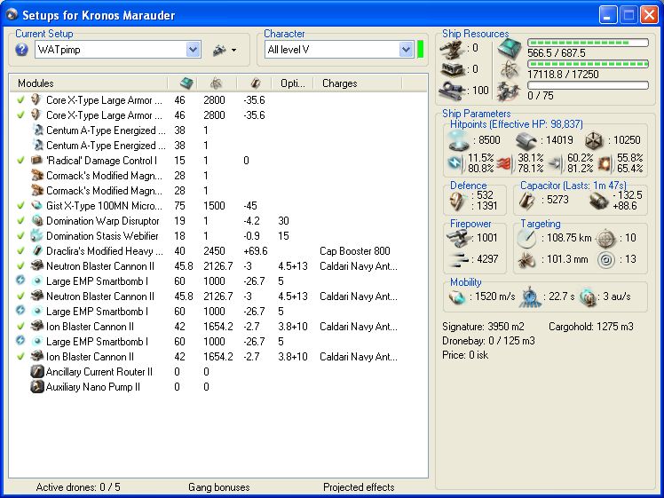Open Projected effects in the status bar
This screenshot has width=664, height=498.
(x=359, y=487)
